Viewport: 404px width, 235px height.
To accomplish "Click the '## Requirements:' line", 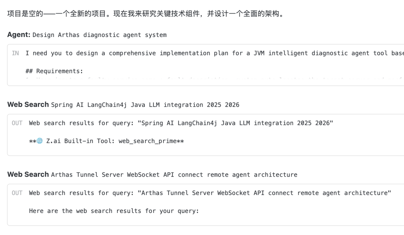I will pyautogui.click(x=54, y=71).
